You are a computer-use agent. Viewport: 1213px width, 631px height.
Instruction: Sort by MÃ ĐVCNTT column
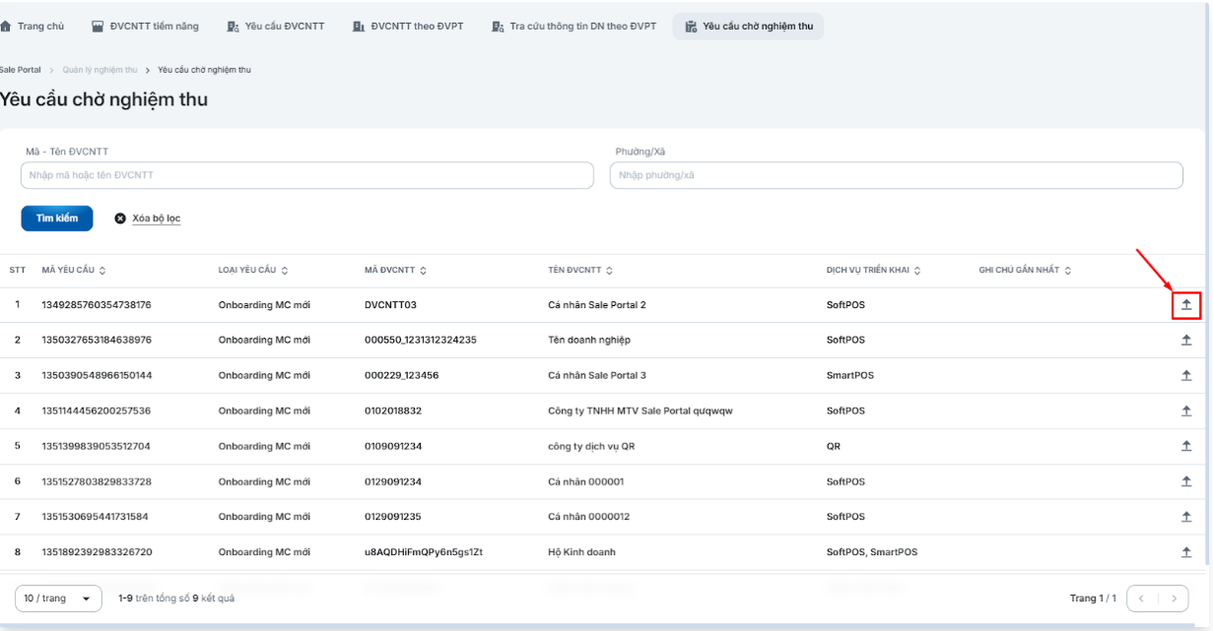pyautogui.click(x=426, y=271)
